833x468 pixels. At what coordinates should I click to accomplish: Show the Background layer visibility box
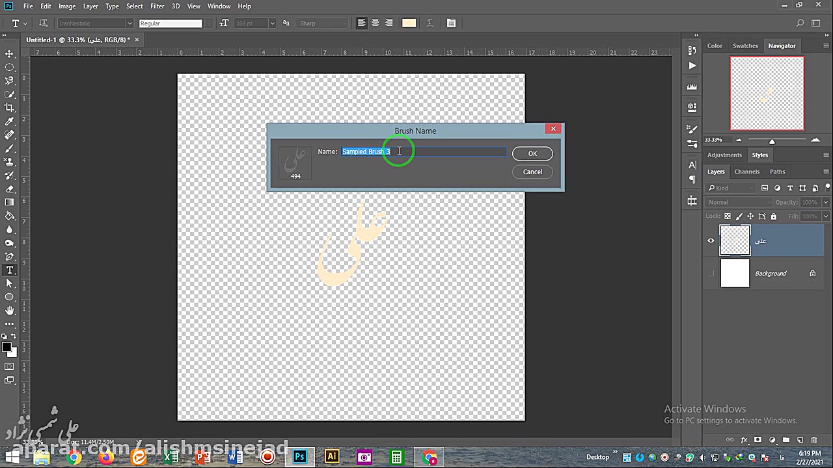click(x=711, y=274)
